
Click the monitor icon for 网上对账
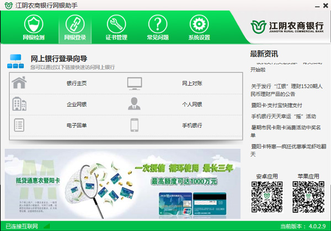pyautogui.click(x=135, y=84)
